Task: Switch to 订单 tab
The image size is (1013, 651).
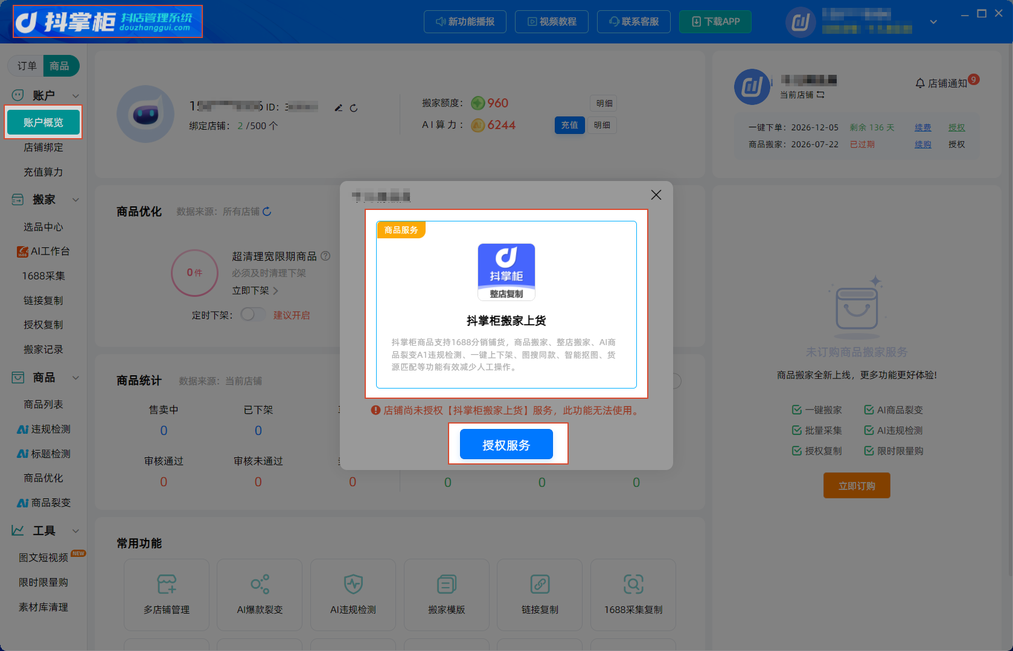Action: (27, 66)
